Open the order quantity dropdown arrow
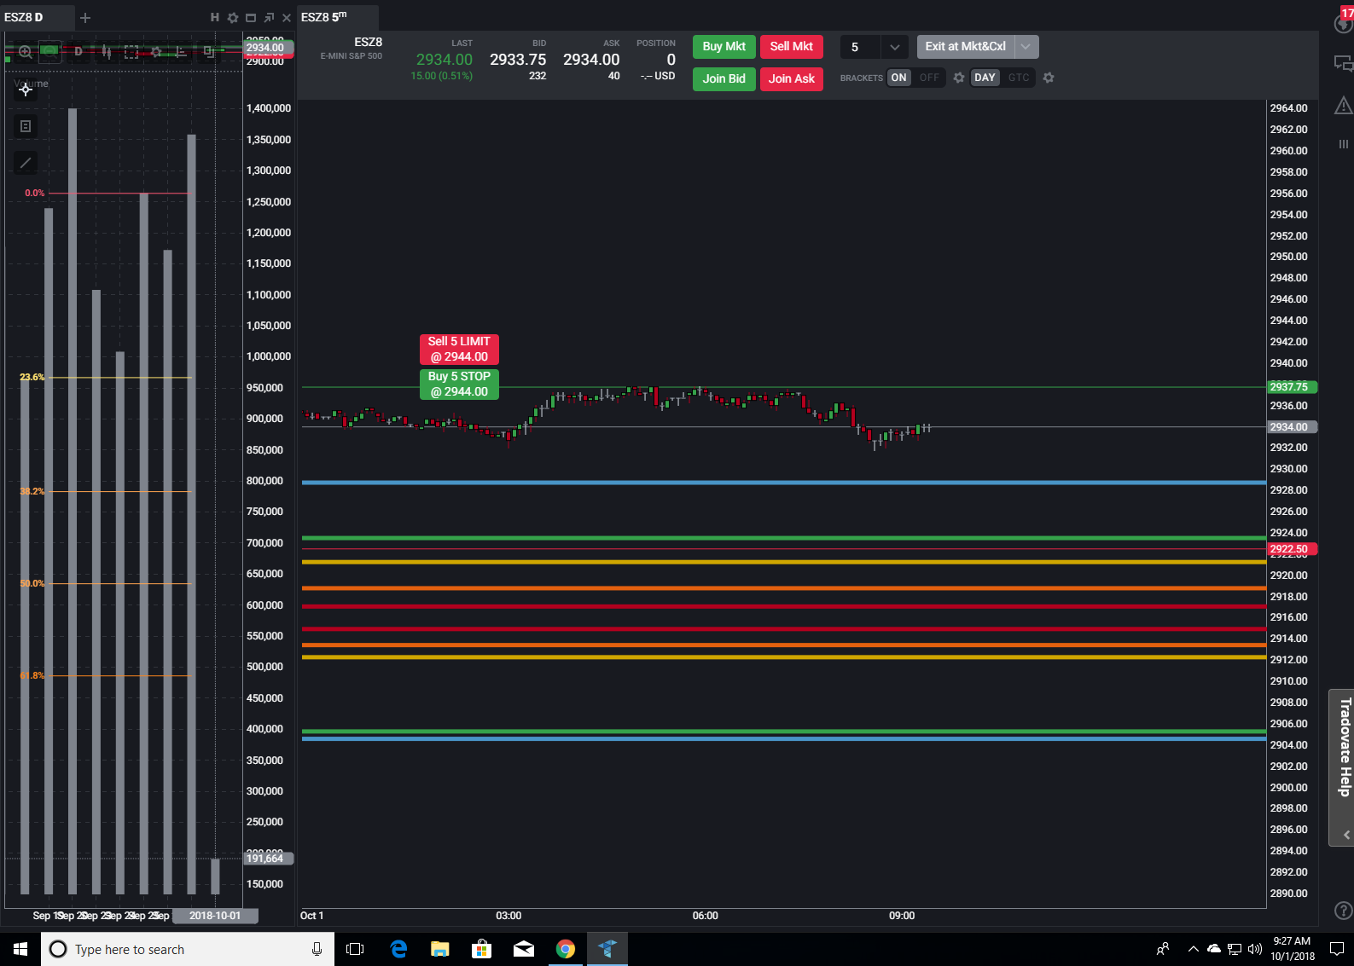Screen dimensions: 1354x966 (x=894, y=47)
